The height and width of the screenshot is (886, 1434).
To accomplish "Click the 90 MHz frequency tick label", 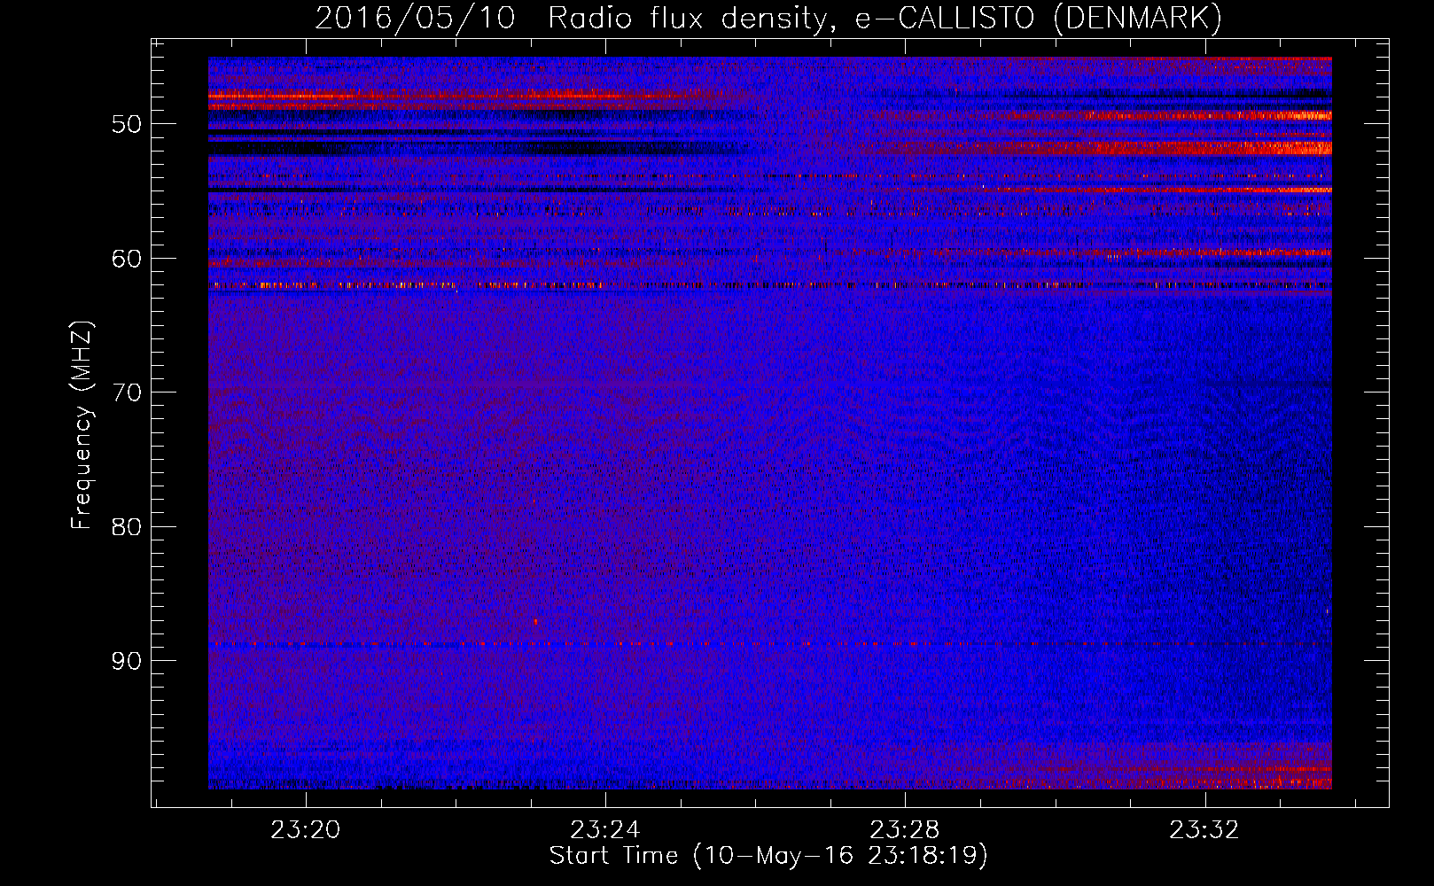I will point(127,661).
